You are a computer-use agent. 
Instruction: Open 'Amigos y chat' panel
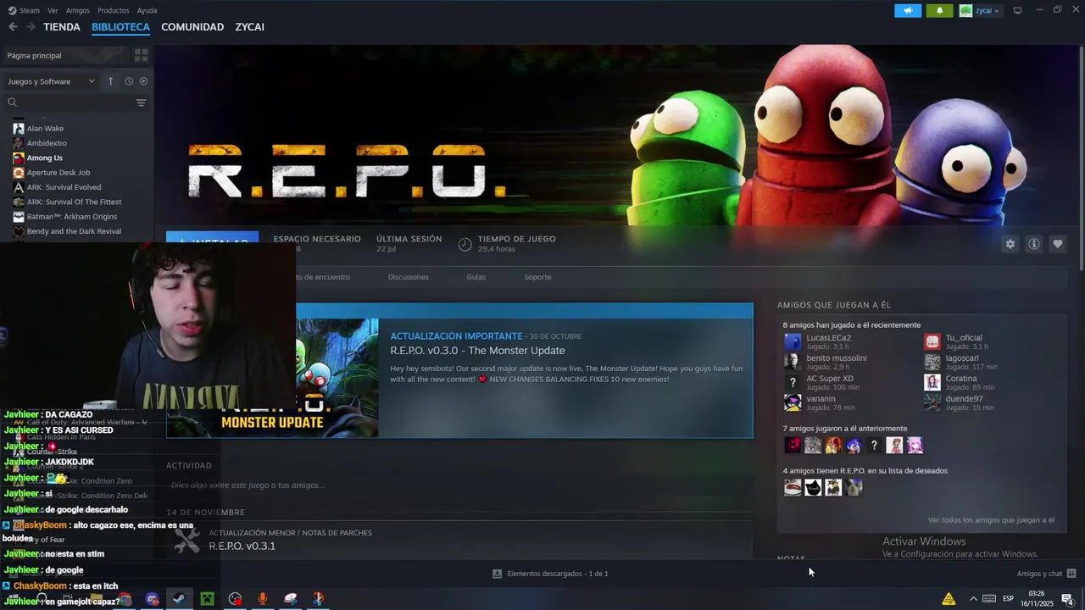(x=1046, y=574)
